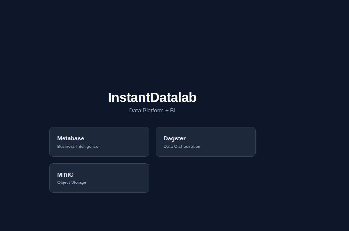The height and width of the screenshot is (231, 349).
Task: Launch the Object Storage service tile
Action: coord(99,178)
